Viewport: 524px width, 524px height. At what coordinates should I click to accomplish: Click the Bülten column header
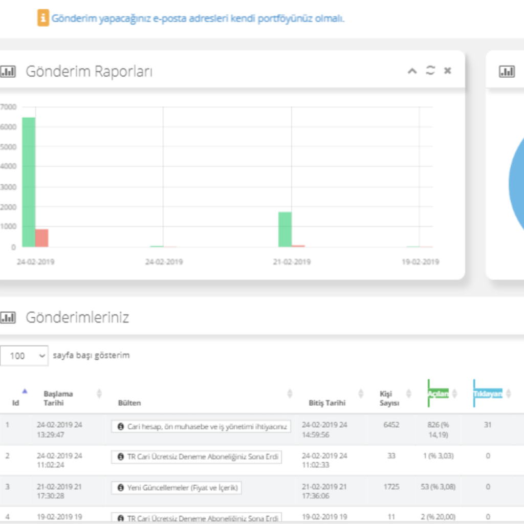(x=129, y=403)
